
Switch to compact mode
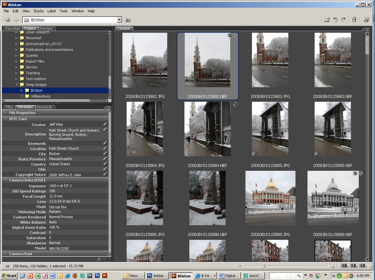point(366,20)
